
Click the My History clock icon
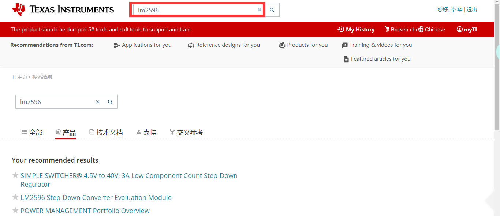(x=341, y=29)
